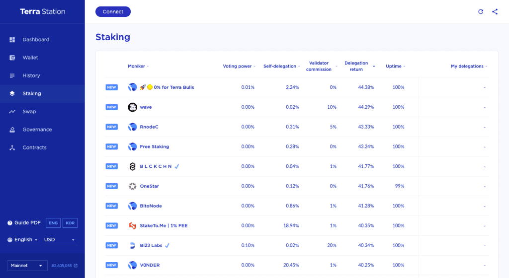Screen dimensions: 509x278
Task: Open the OneStar validator page
Action: coord(149,186)
